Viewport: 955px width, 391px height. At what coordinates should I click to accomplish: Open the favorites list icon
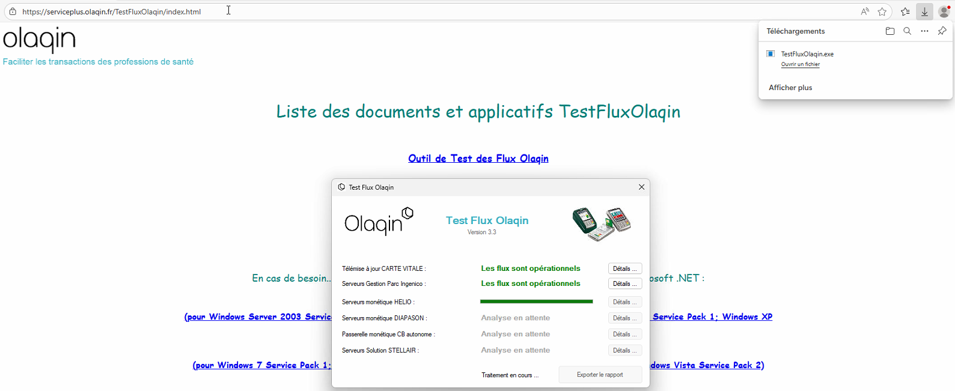905,11
